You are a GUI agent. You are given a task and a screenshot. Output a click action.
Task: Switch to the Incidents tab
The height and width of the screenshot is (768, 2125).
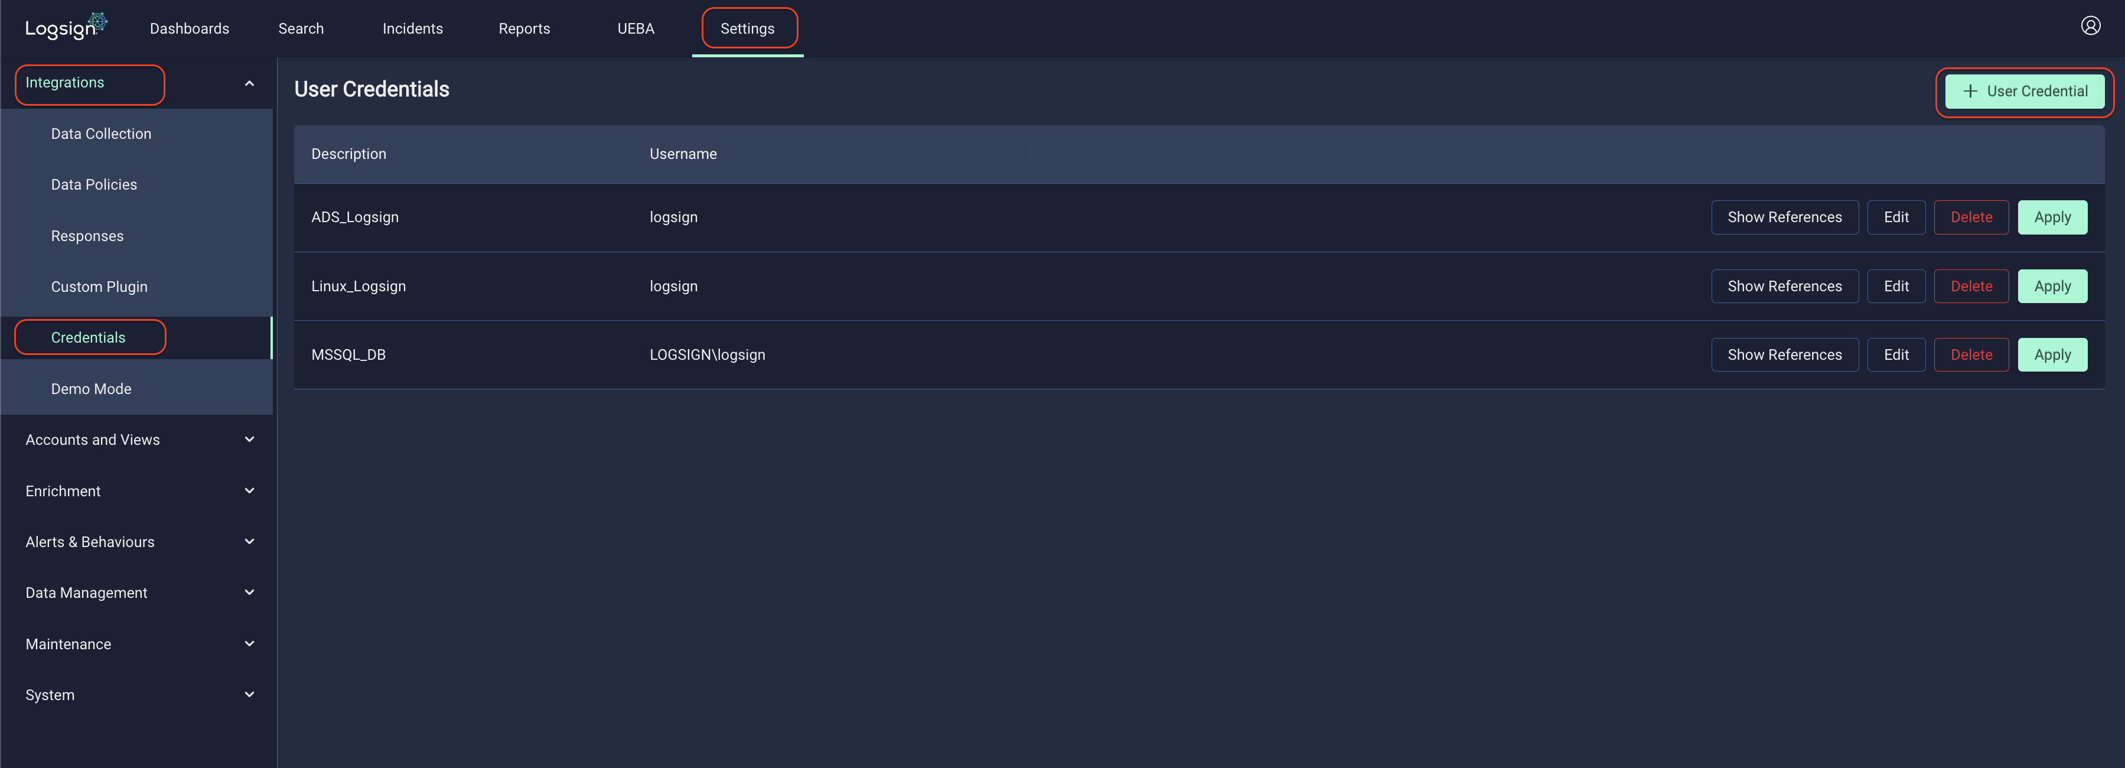click(x=412, y=29)
